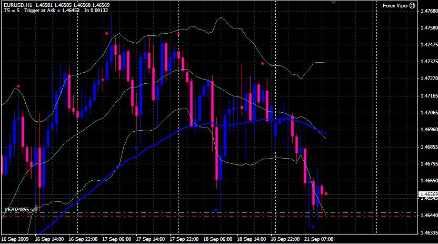Select the red dashed level line
This screenshot has height=244, width=438.
[210, 216]
